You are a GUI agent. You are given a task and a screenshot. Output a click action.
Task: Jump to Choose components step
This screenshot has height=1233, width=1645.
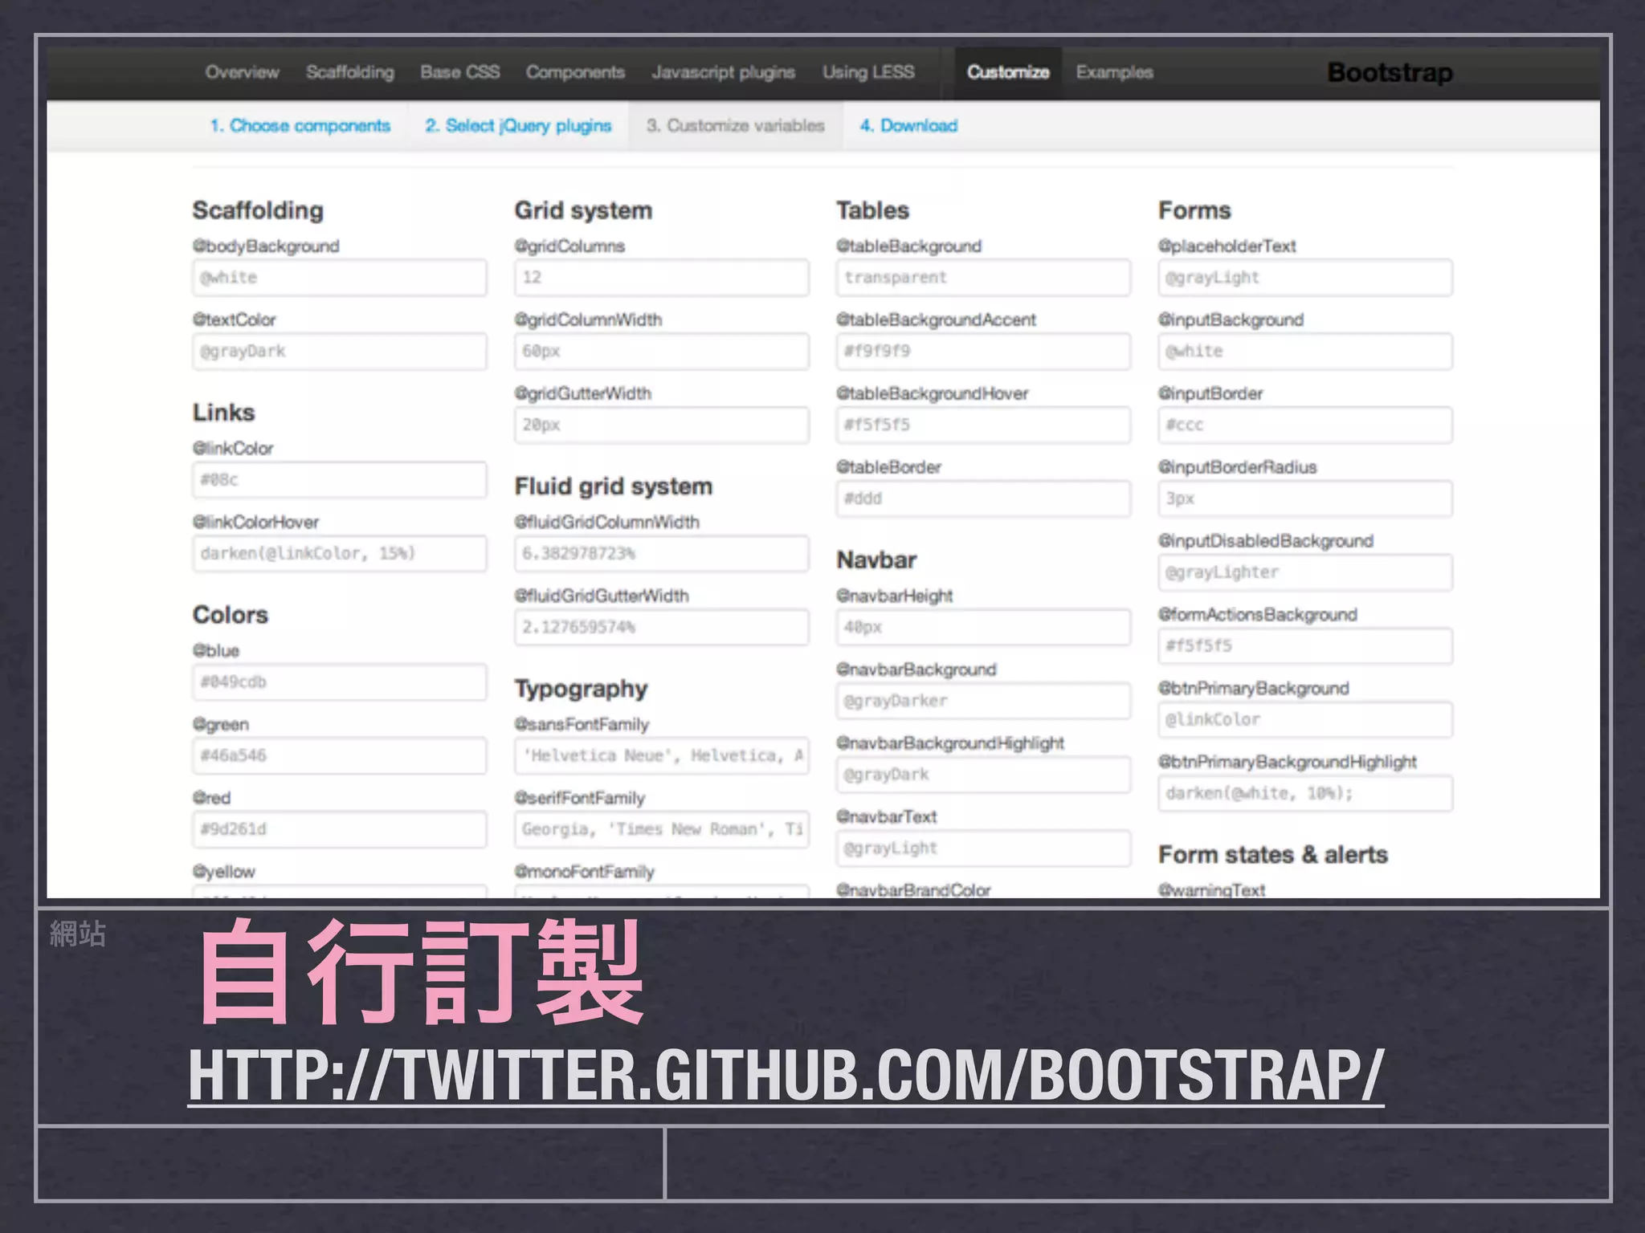[x=300, y=126]
